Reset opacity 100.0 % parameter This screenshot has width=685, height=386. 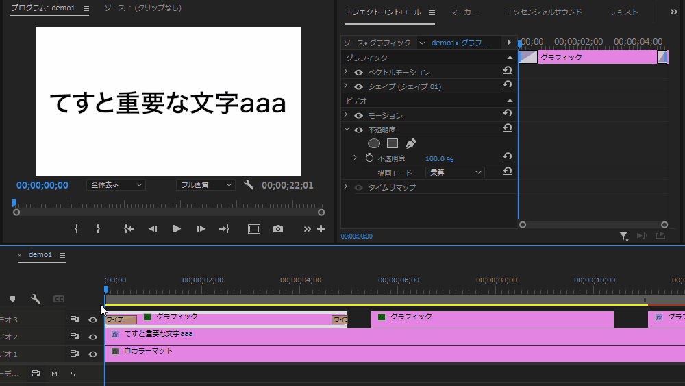click(507, 157)
